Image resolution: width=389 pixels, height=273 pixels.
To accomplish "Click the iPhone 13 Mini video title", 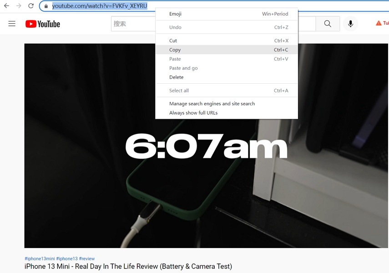I will point(128,266).
